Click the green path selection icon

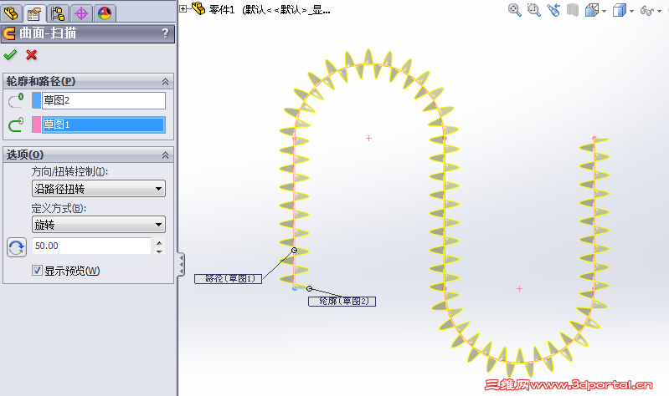[x=16, y=124]
